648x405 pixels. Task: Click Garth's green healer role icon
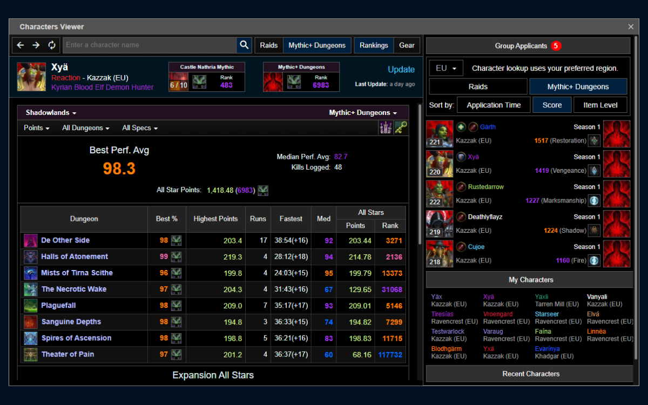461,127
